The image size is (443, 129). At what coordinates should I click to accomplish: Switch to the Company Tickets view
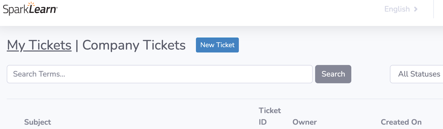134,45
